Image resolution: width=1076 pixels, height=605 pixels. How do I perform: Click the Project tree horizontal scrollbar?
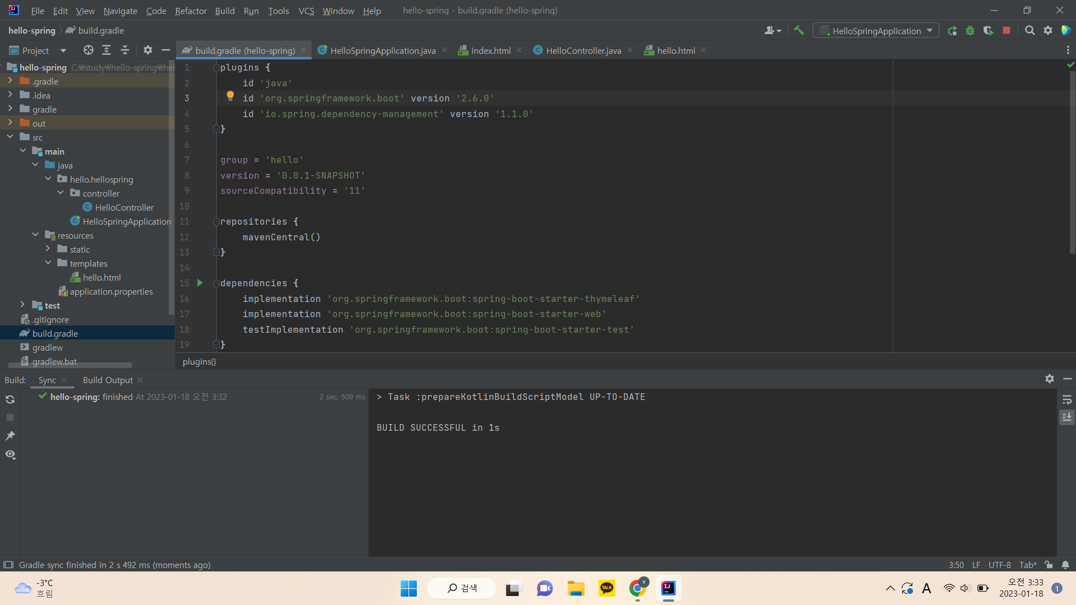click(70, 365)
